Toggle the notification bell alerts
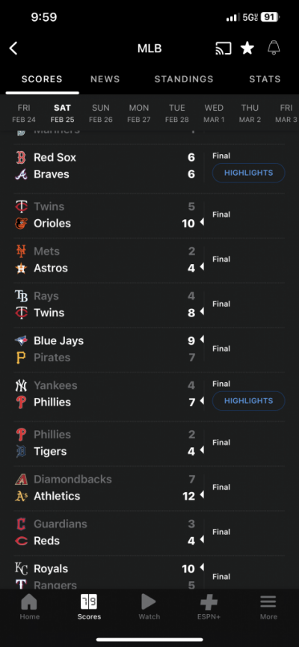299x647 pixels. tap(274, 49)
